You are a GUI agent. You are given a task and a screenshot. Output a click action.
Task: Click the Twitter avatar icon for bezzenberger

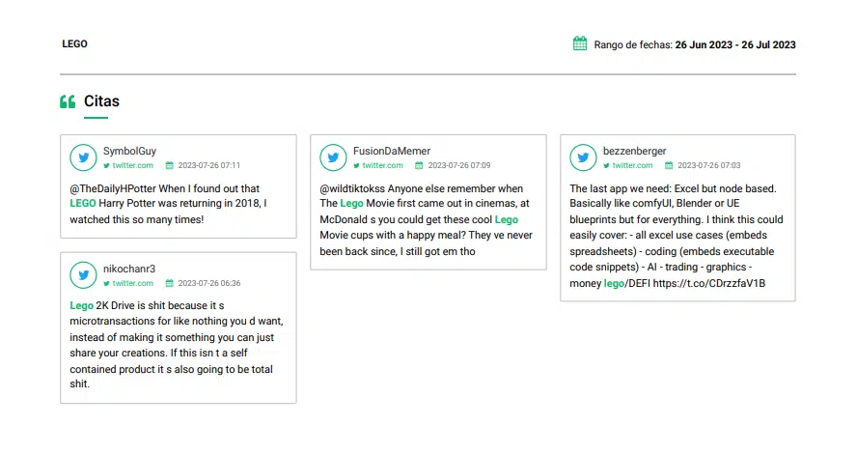point(583,157)
